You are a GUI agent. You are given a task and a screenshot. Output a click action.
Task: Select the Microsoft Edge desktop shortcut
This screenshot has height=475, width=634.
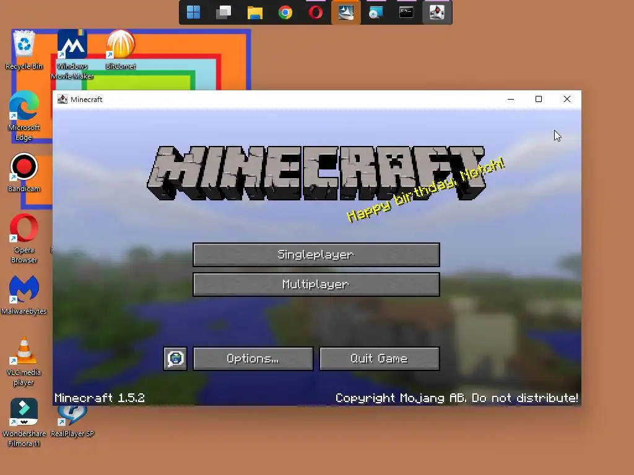[x=24, y=116]
